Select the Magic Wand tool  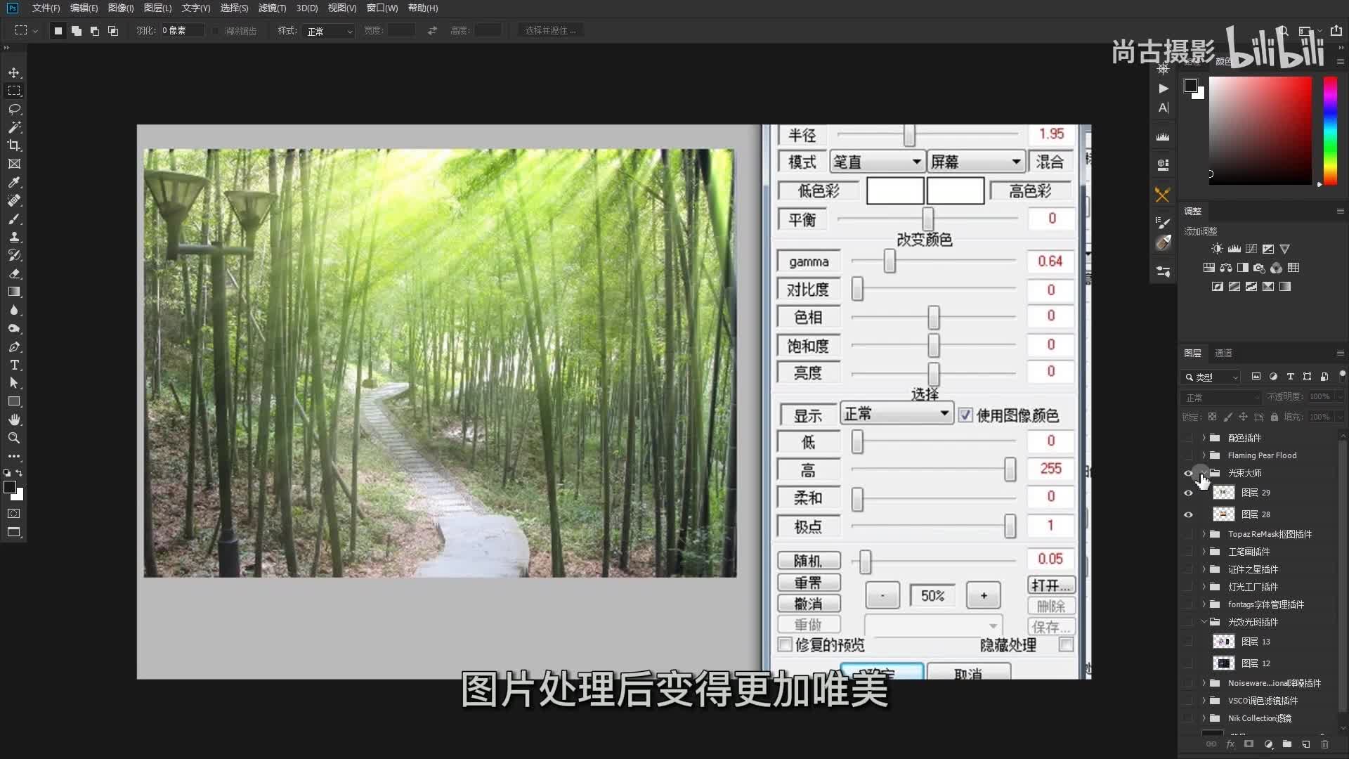tap(14, 127)
